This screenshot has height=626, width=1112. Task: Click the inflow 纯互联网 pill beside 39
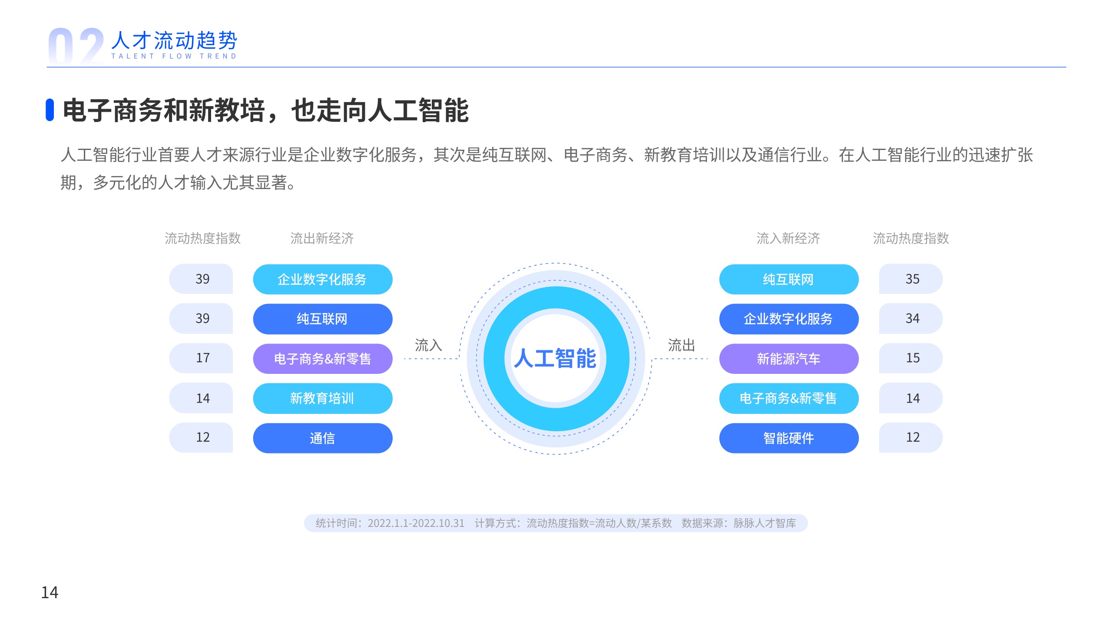click(323, 319)
